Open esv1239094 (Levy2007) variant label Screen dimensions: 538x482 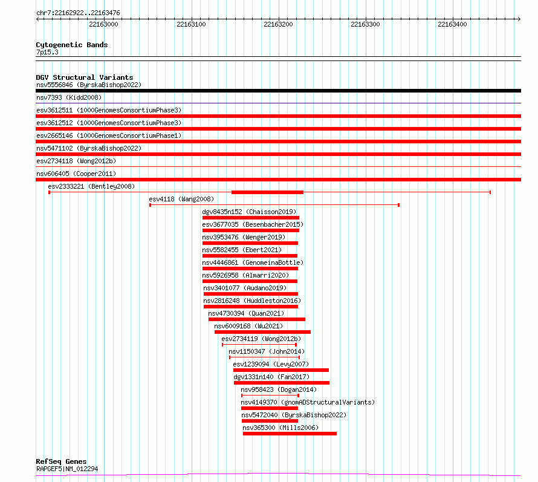coord(271,364)
